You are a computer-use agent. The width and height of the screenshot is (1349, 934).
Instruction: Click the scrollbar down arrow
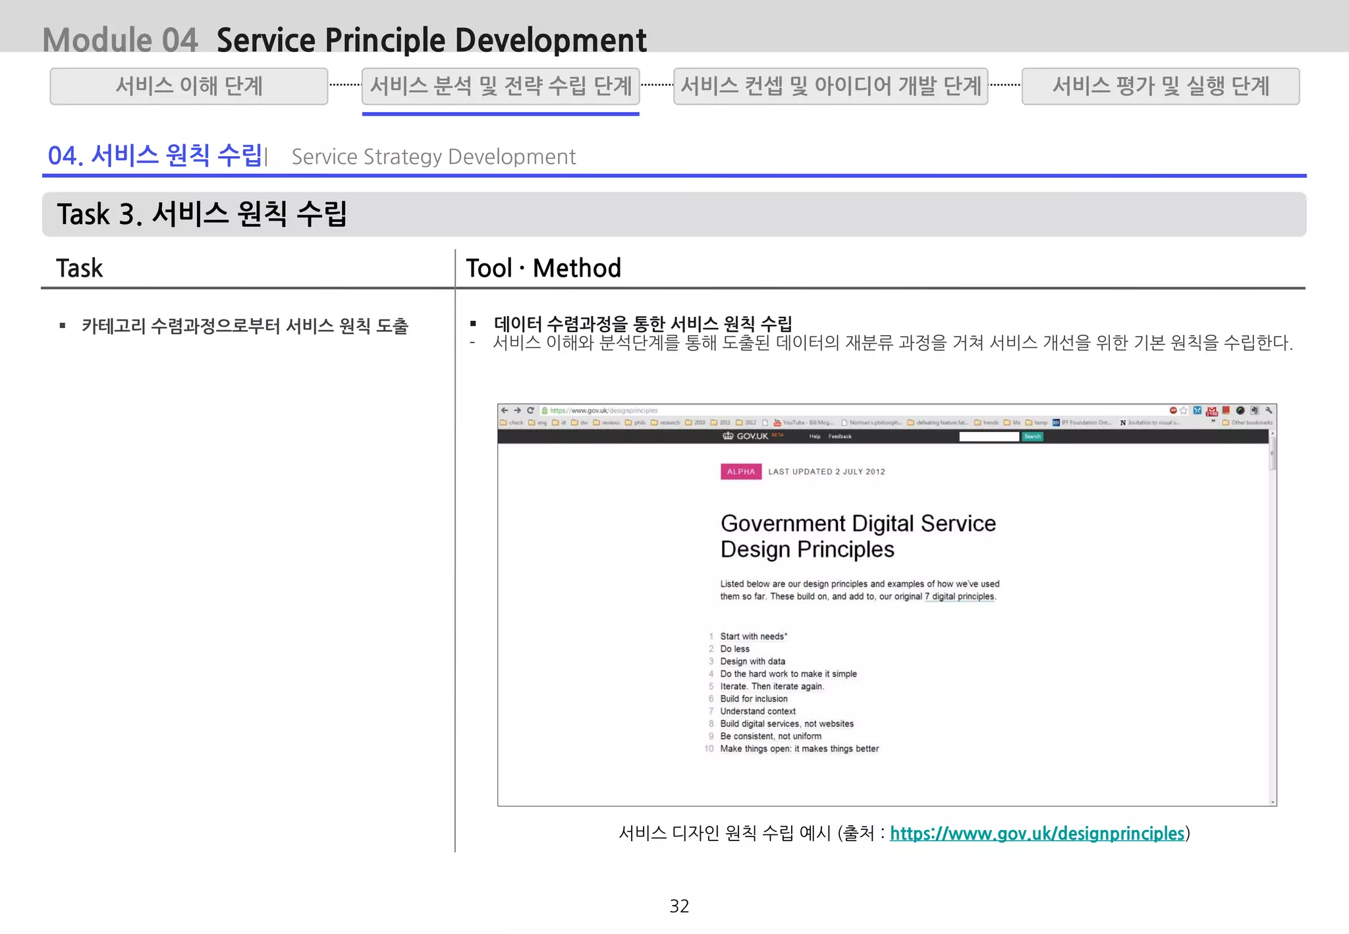pos(1273,802)
